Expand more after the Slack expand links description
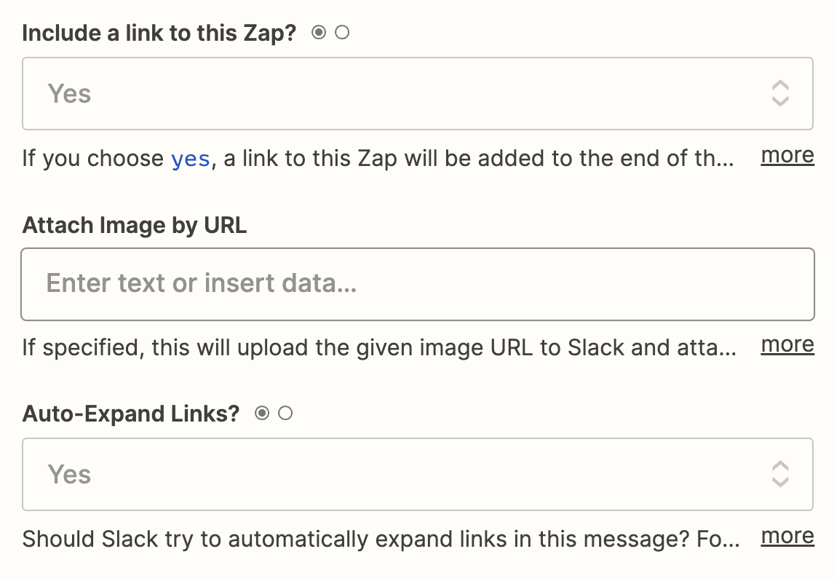 787,537
